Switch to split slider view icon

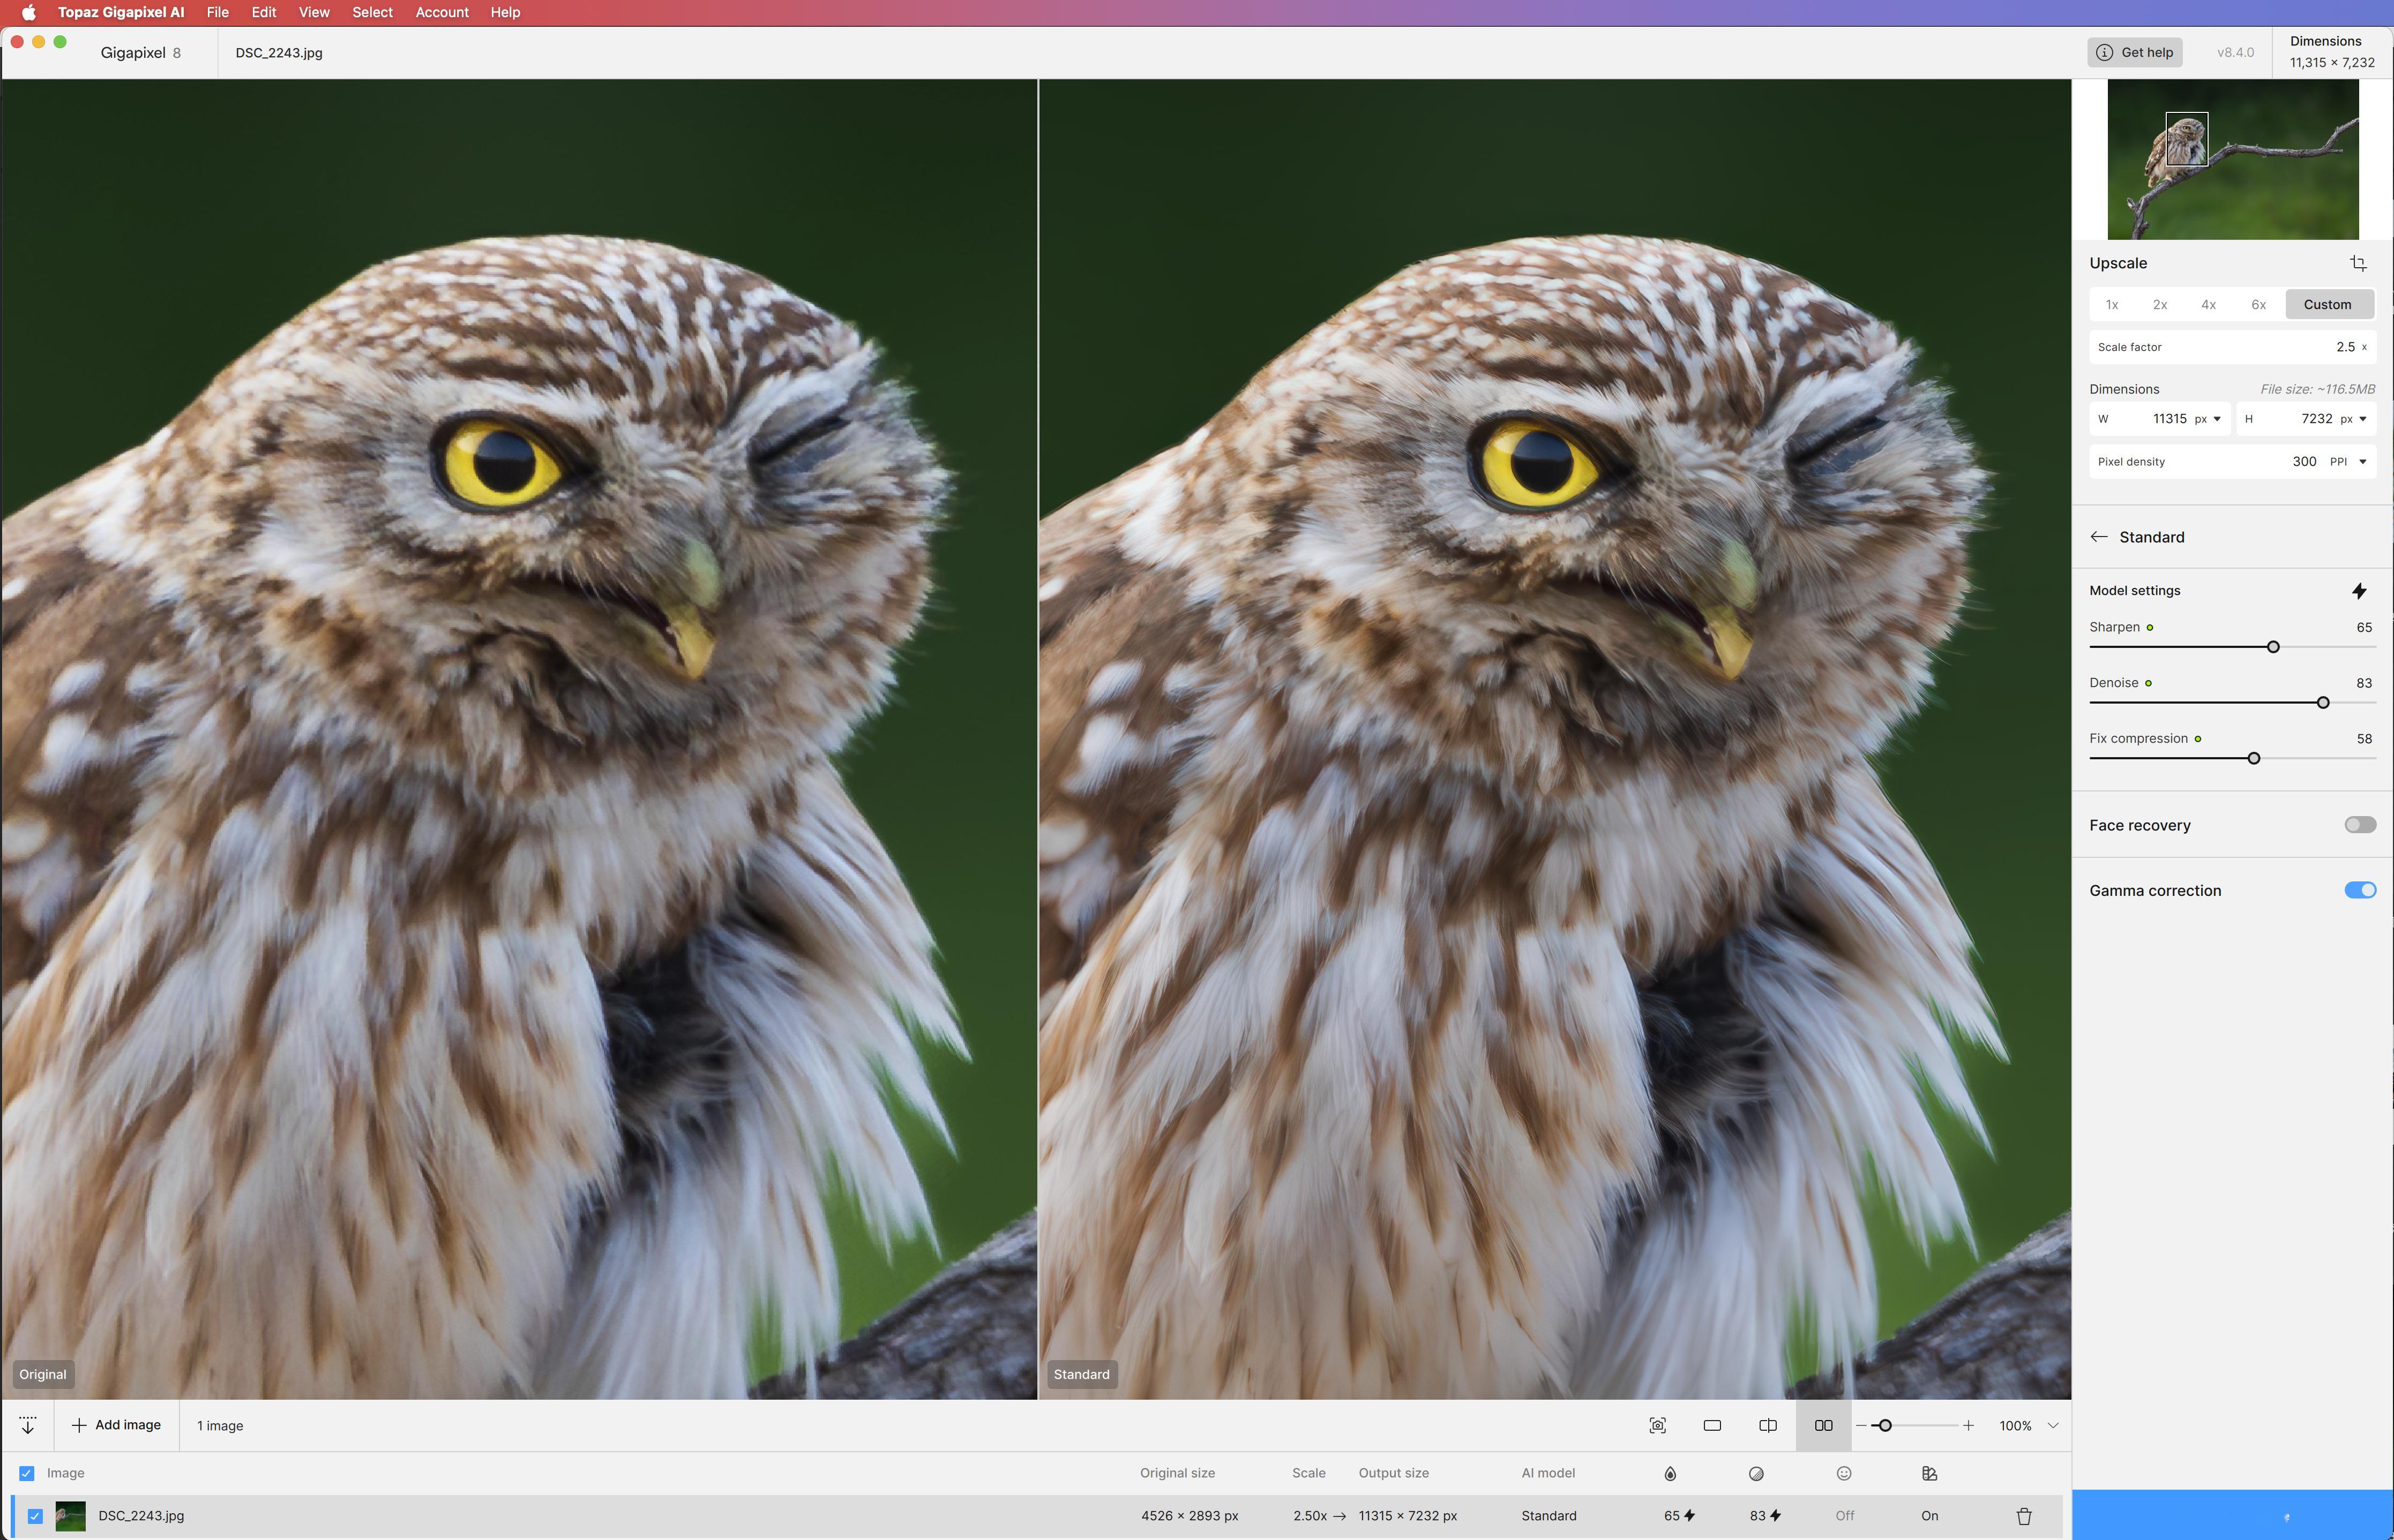click(1768, 1425)
